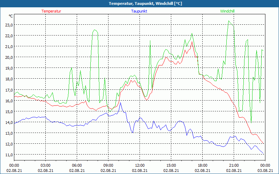279x174 pixels.
Task: Click the 15:00 time axis label
Action: [x=171, y=165]
